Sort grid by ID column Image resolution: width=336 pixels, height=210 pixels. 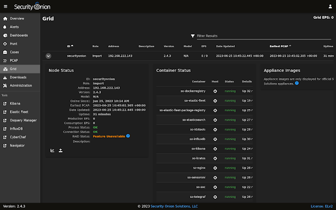pos(70,46)
